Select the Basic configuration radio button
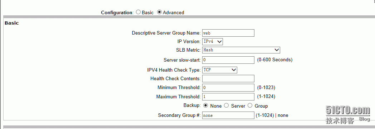375x129 pixels. [138, 12]
